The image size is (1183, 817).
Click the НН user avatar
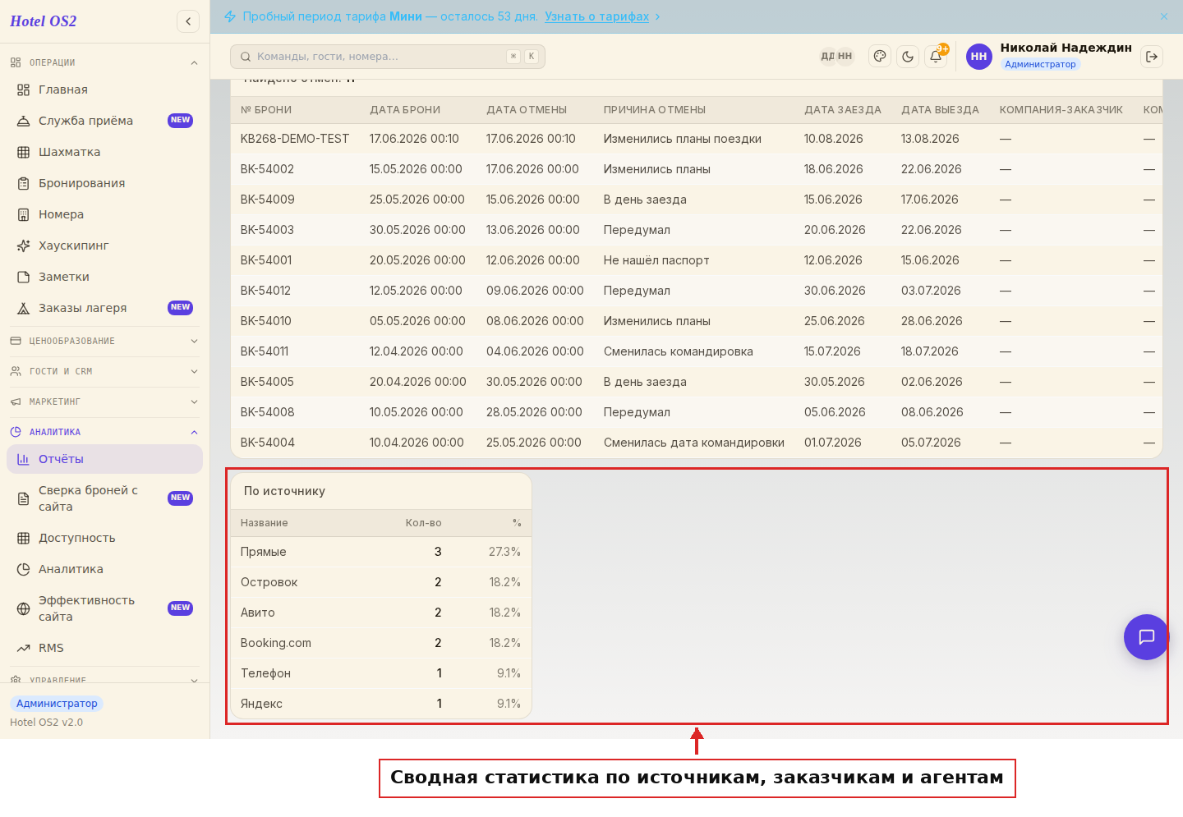coord(978,57)
